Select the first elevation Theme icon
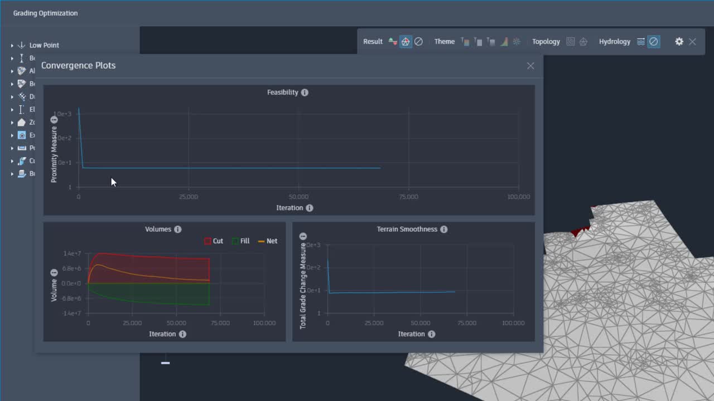 (x=465, y=42)
